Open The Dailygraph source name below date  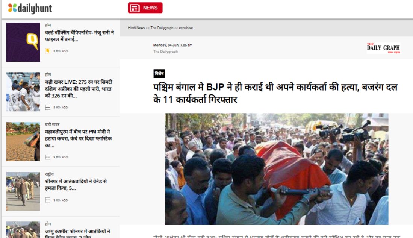click(165, 52)
